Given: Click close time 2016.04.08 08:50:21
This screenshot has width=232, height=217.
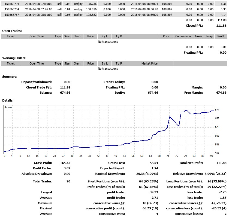Looking at the screenshot, I should (x=144, y=4).
